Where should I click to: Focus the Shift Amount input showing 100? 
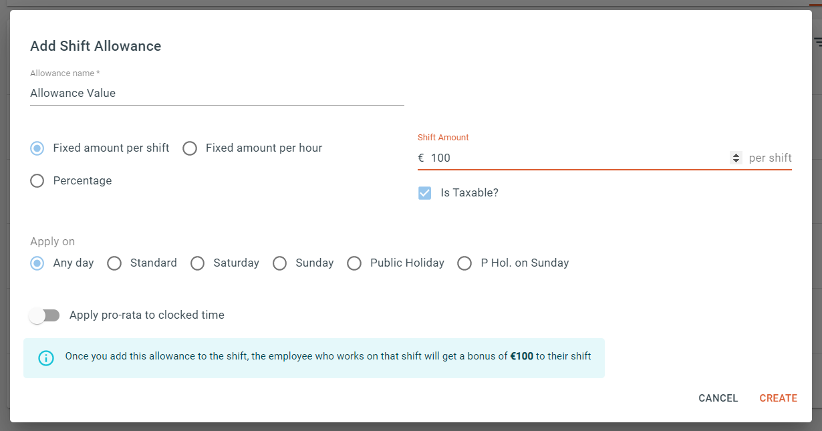click(579, 158)
